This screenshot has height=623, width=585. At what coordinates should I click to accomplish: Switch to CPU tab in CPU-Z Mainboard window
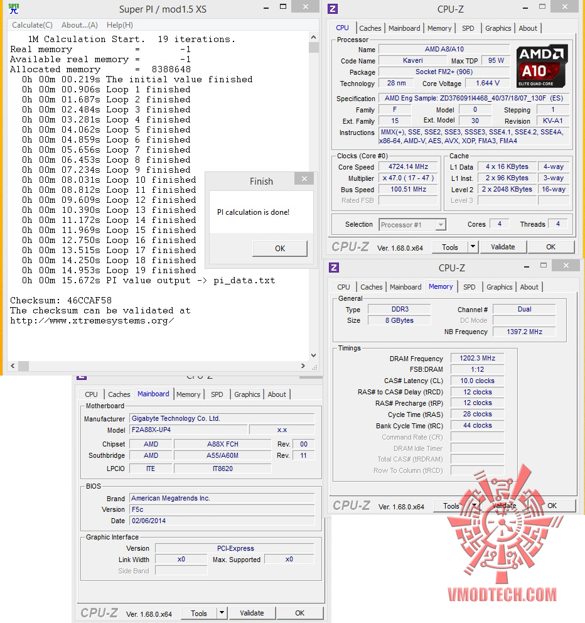(91, 394)
